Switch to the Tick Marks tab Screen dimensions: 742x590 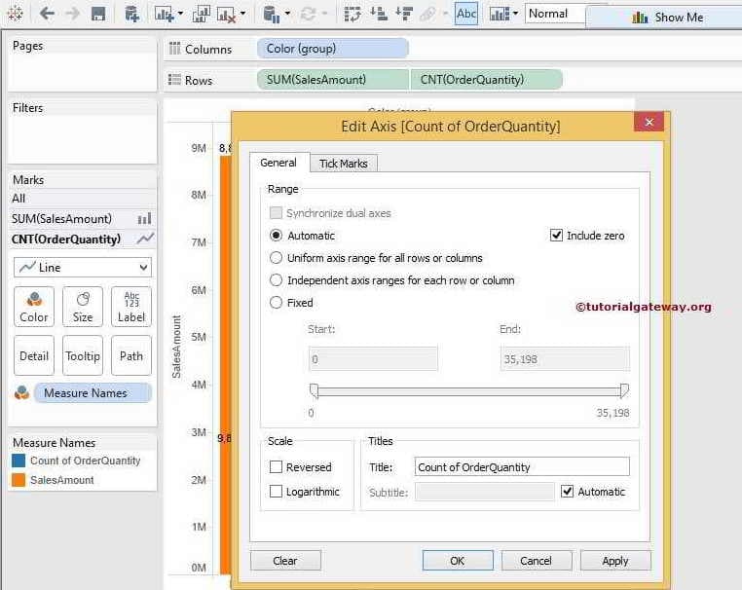tap(343, 164)
